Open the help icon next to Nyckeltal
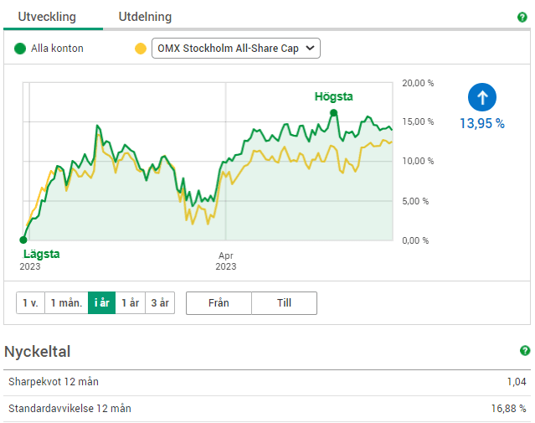Viewport: 535px width, 423px height. tap(524, 351)
